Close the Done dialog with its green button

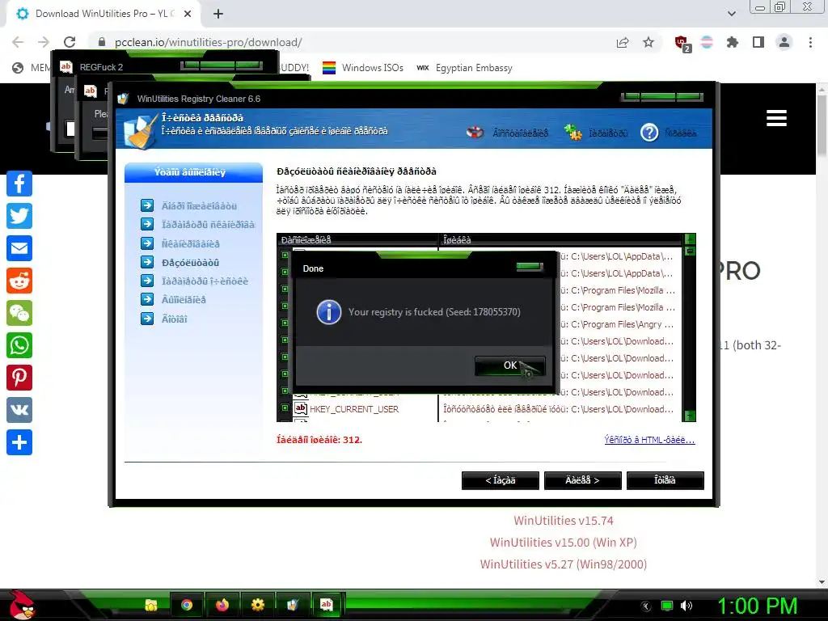(530, 267)
